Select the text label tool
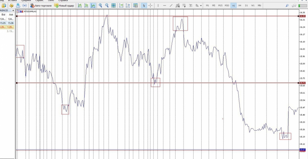Viewport: 308px width, 159px height. coord(191,5)
